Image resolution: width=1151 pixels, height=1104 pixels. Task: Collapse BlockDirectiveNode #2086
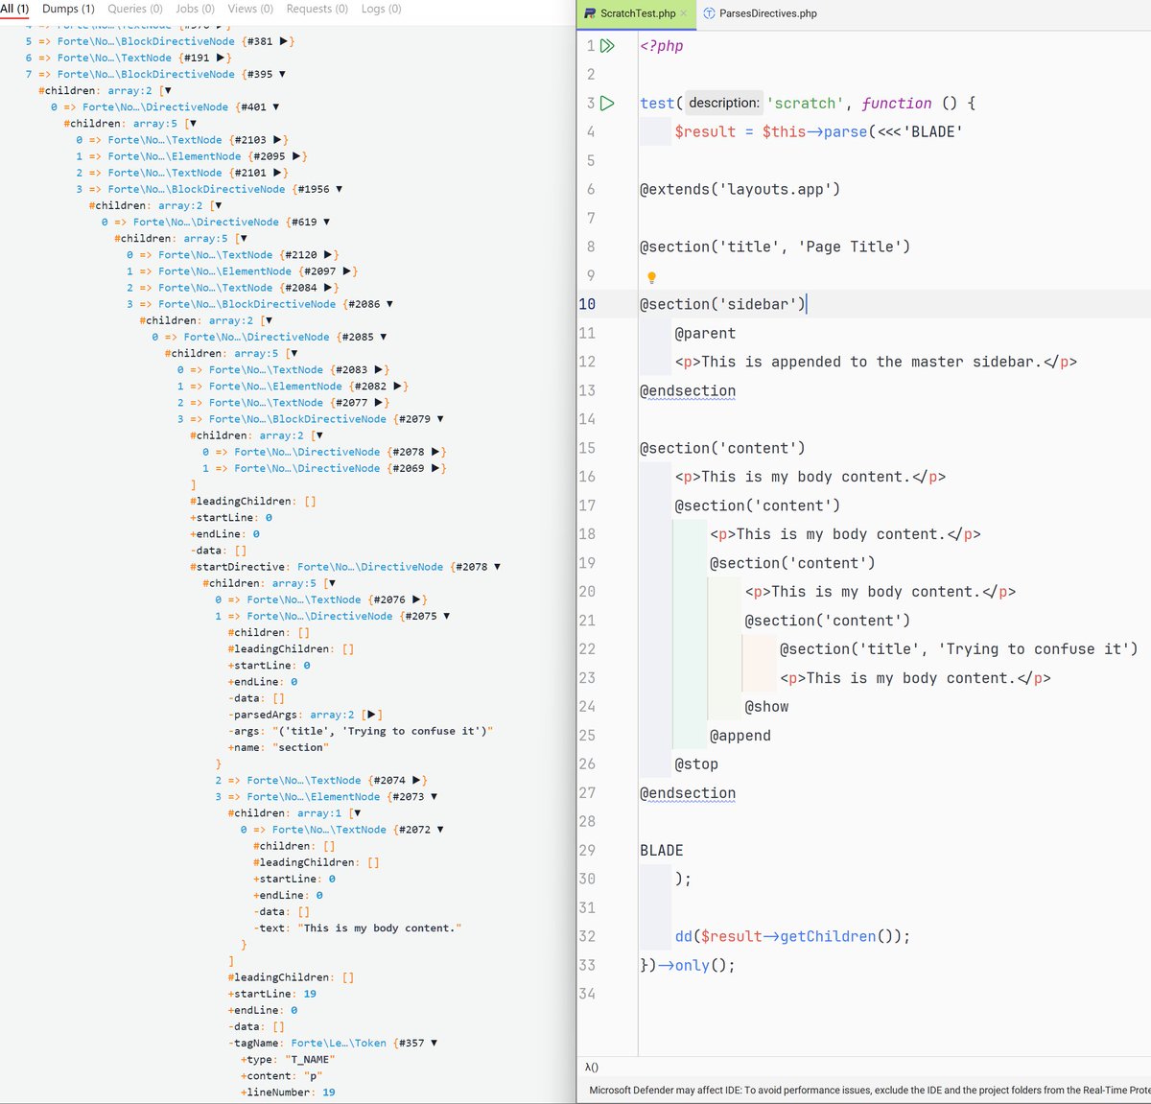tap(389, 304)
